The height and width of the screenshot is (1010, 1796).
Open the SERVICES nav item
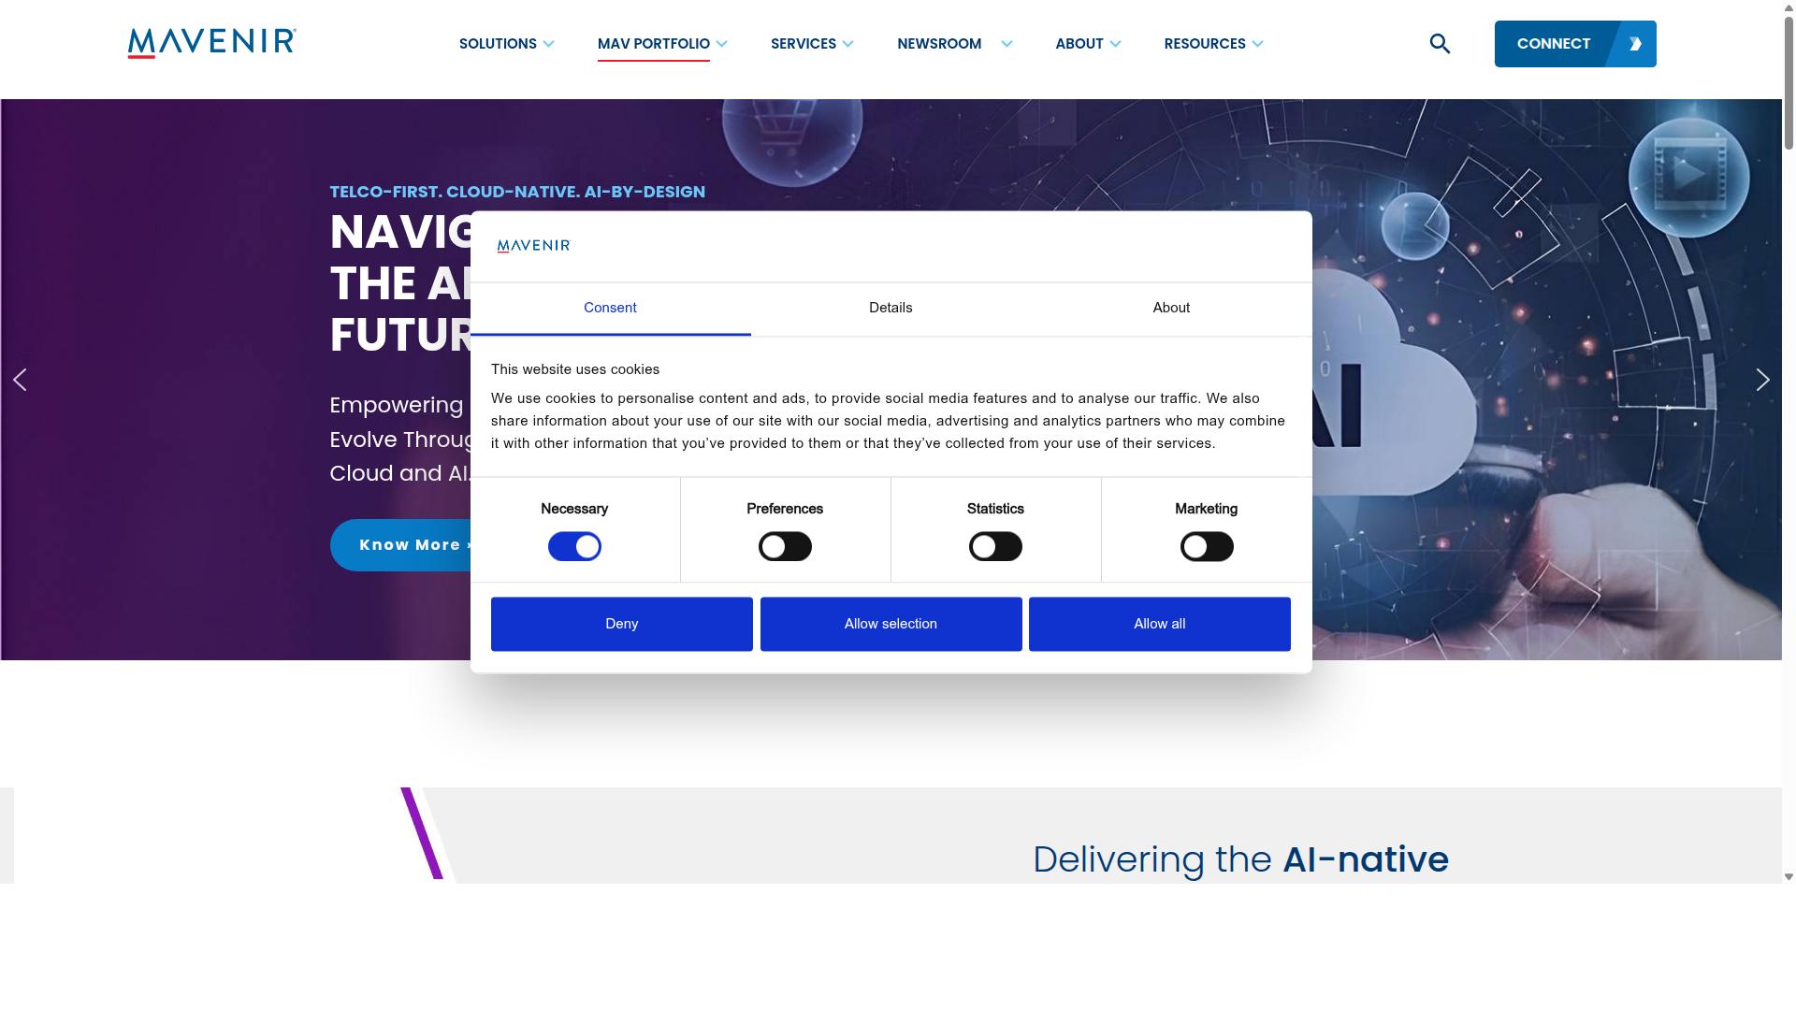[804, 44]
